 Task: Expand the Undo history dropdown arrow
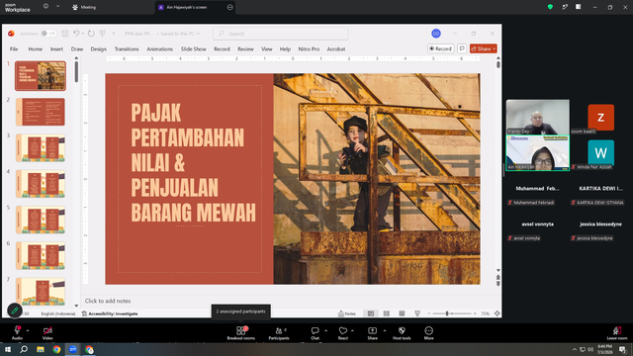[x=83, y=34]
